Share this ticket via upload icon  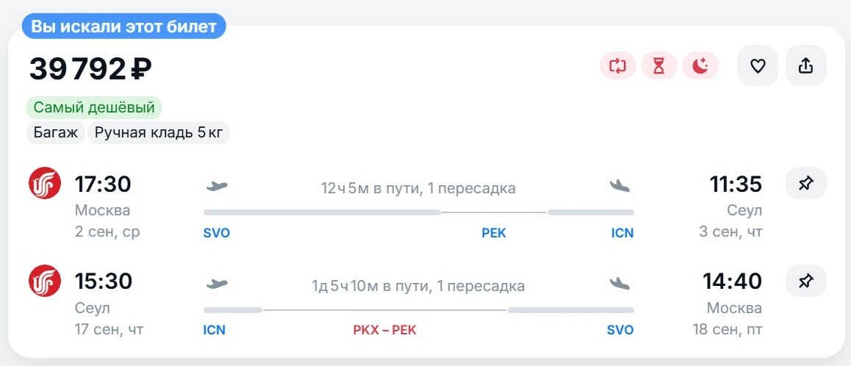(x=806, y=65)
